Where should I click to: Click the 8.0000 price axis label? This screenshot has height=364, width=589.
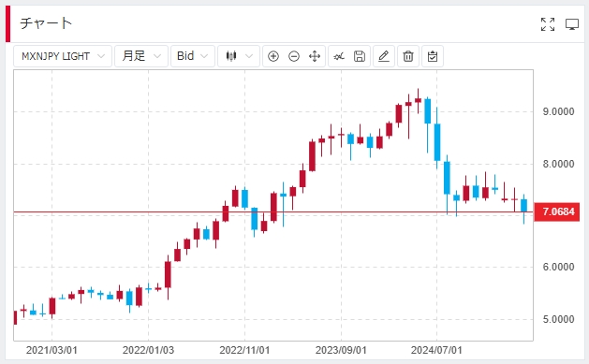pyautogui.click(x=558, y=164)
